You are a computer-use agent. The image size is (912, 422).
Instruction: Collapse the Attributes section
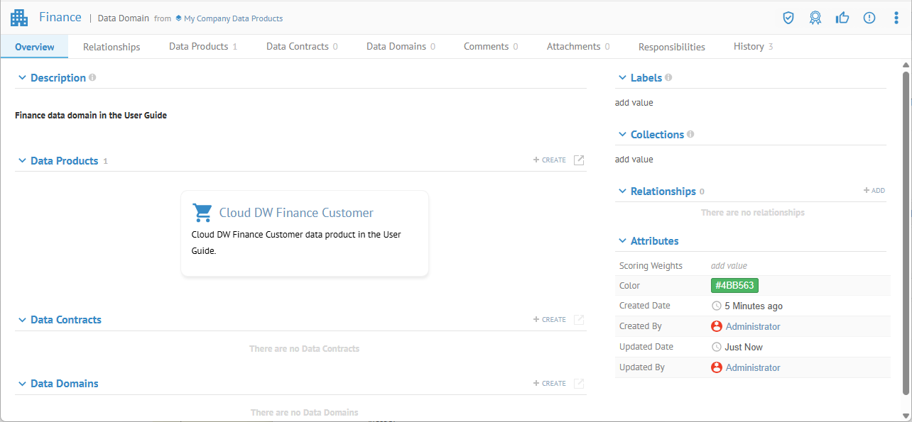622,241
